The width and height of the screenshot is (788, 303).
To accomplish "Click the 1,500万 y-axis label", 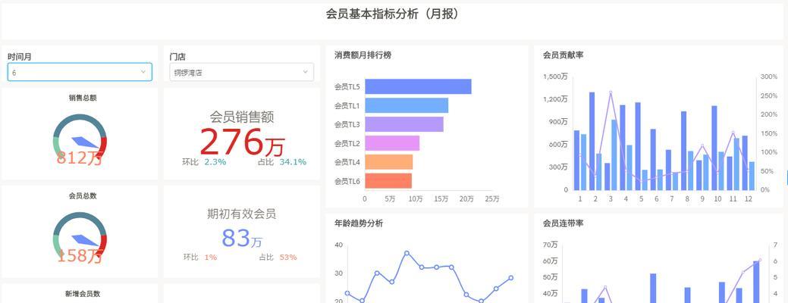I will pos(556,77).
